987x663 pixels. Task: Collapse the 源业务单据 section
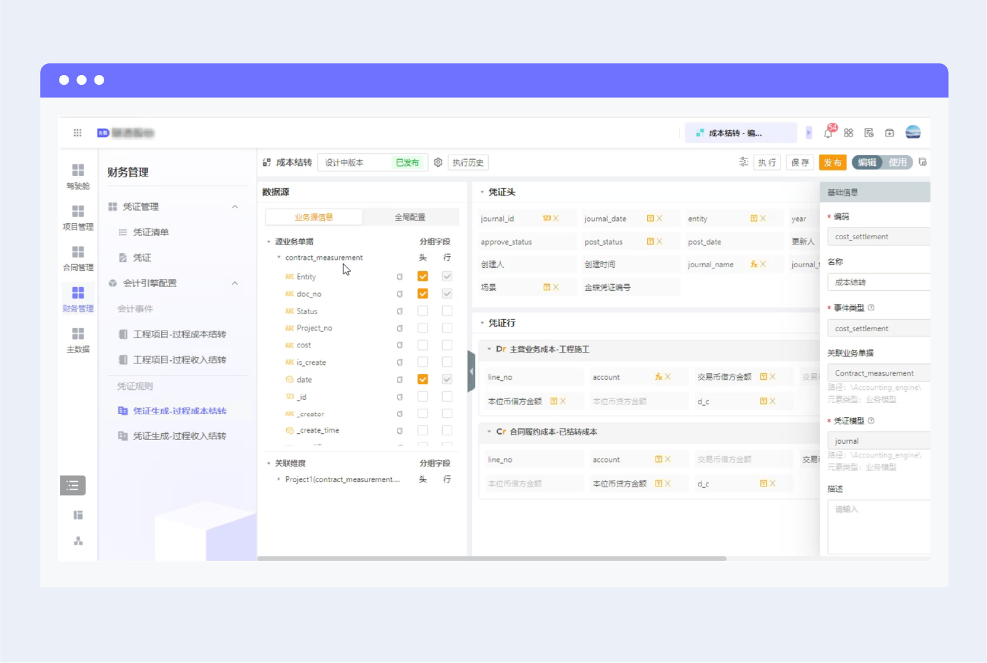pos(269,241)
